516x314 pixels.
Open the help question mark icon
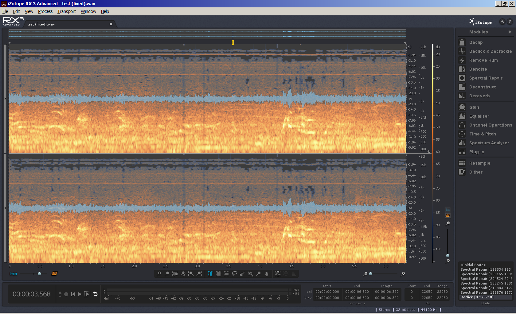tap(510, 22)
